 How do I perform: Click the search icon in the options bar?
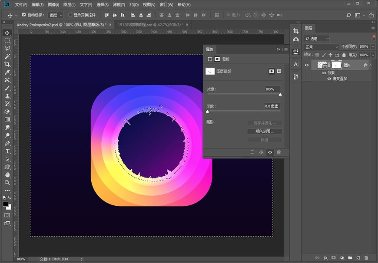pyautogui.click(x=348, y=15)
